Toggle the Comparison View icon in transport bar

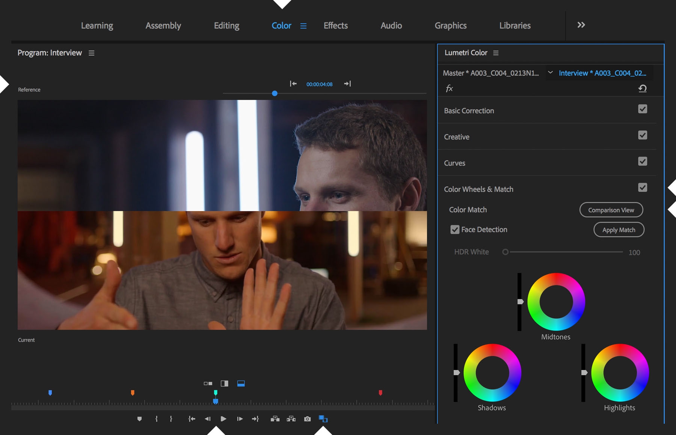click(323, 419)
